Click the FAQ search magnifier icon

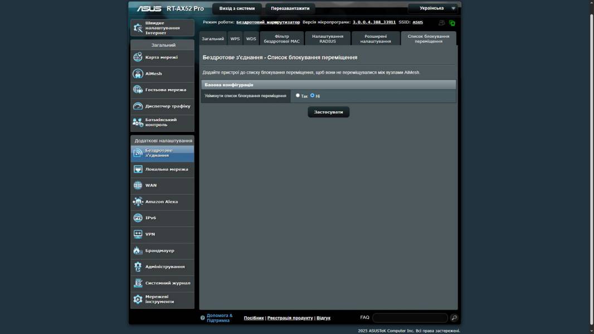point(454,318)
